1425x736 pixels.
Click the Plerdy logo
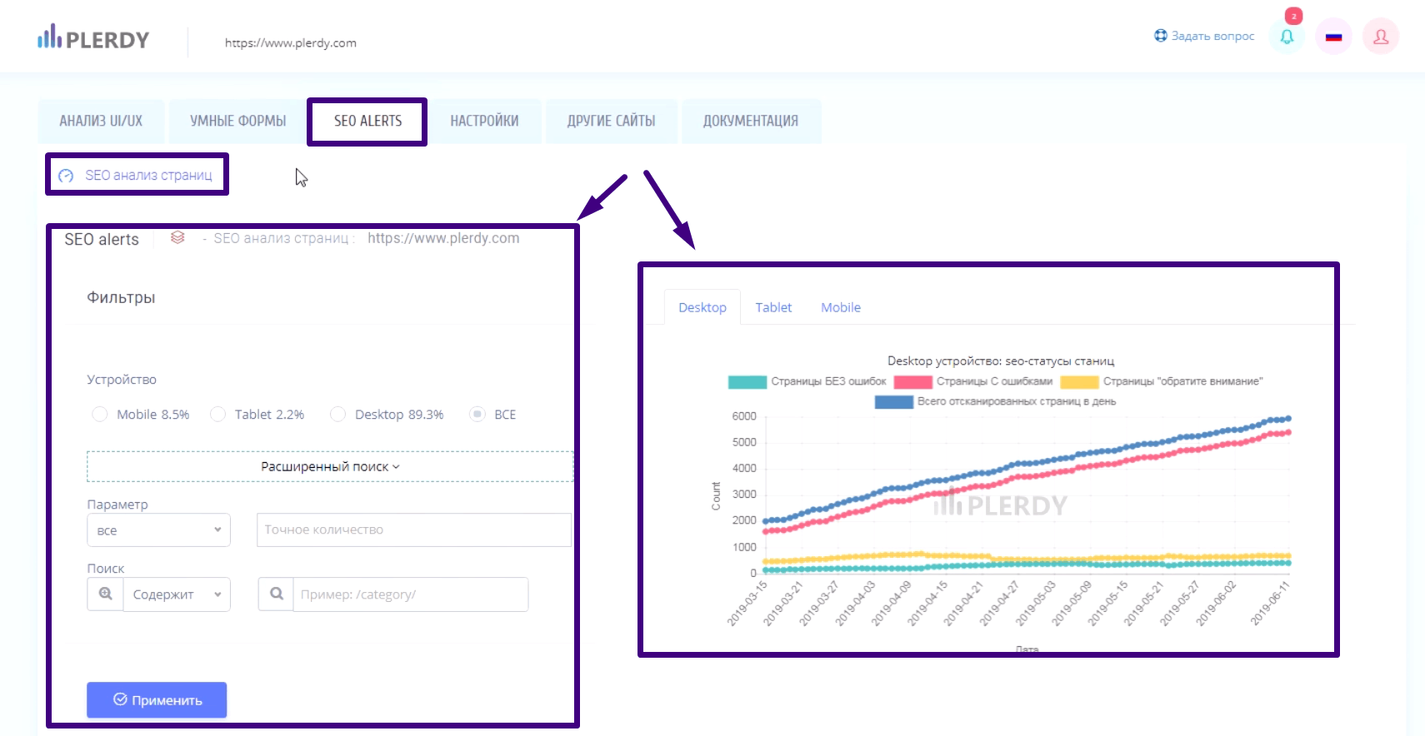pos(93,37)
